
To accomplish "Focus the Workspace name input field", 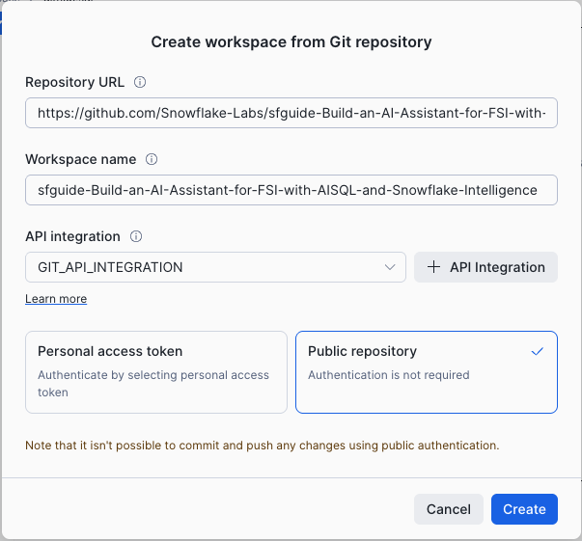I will click(291, 190).
